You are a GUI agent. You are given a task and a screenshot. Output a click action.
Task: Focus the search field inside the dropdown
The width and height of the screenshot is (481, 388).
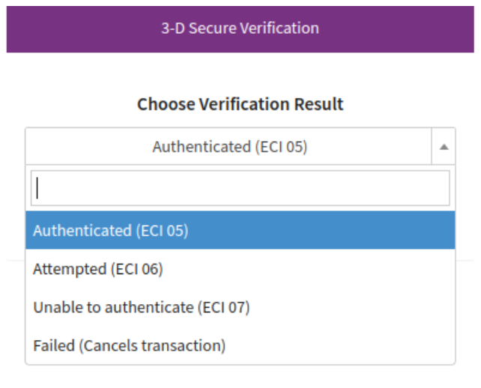(240, 188)
